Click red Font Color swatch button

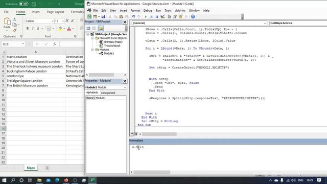(69, 29)
